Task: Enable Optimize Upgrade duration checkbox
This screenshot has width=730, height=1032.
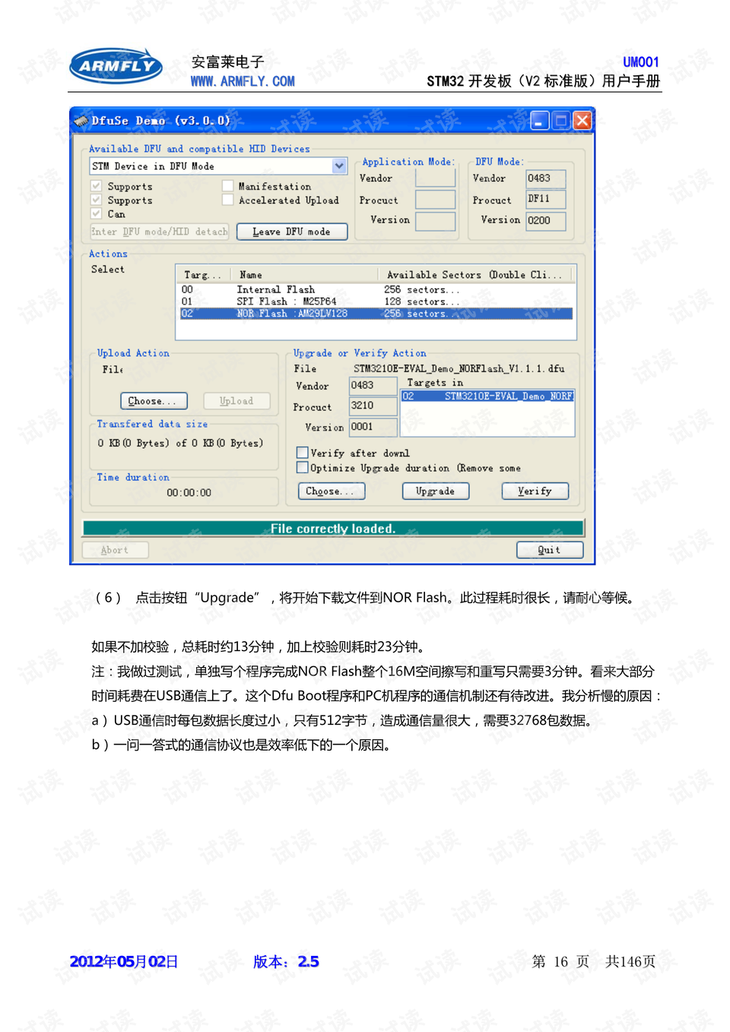Action: click(302, 468)
